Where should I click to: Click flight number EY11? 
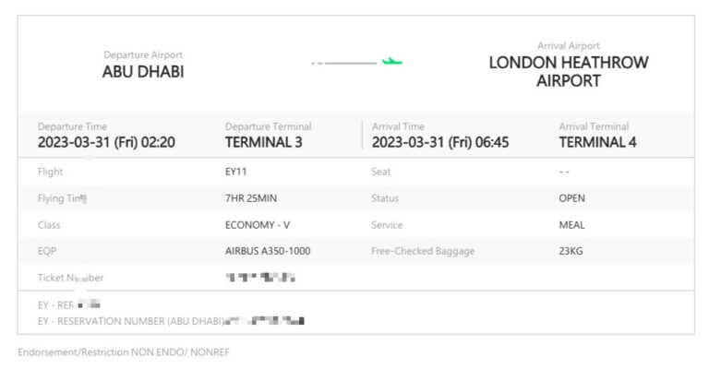click(236, 172)
